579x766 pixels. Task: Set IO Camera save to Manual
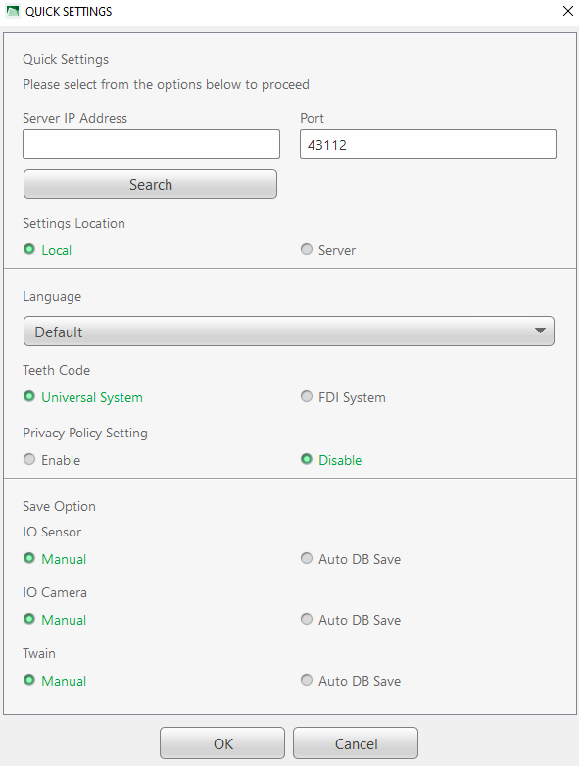(55, 620)
